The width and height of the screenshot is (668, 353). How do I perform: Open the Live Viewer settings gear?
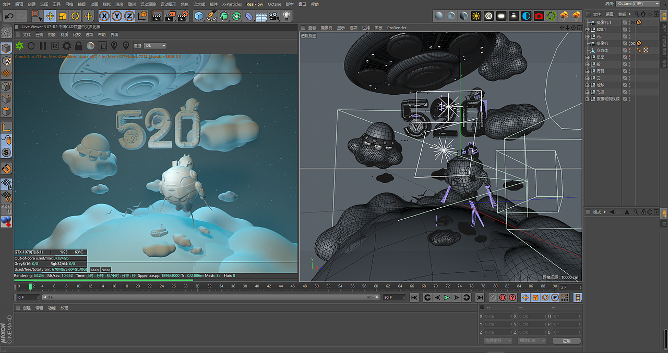pos(67,47)
